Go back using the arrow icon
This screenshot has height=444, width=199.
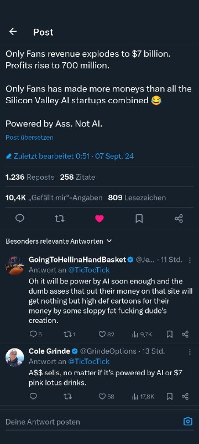pos(13,32)
